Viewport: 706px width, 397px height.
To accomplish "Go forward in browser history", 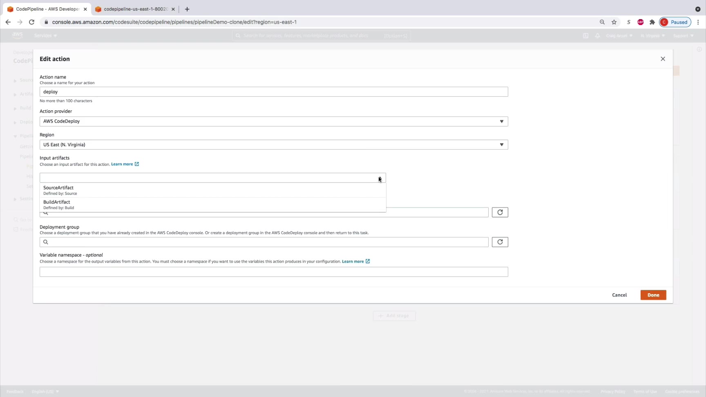I will coord(20,22).
